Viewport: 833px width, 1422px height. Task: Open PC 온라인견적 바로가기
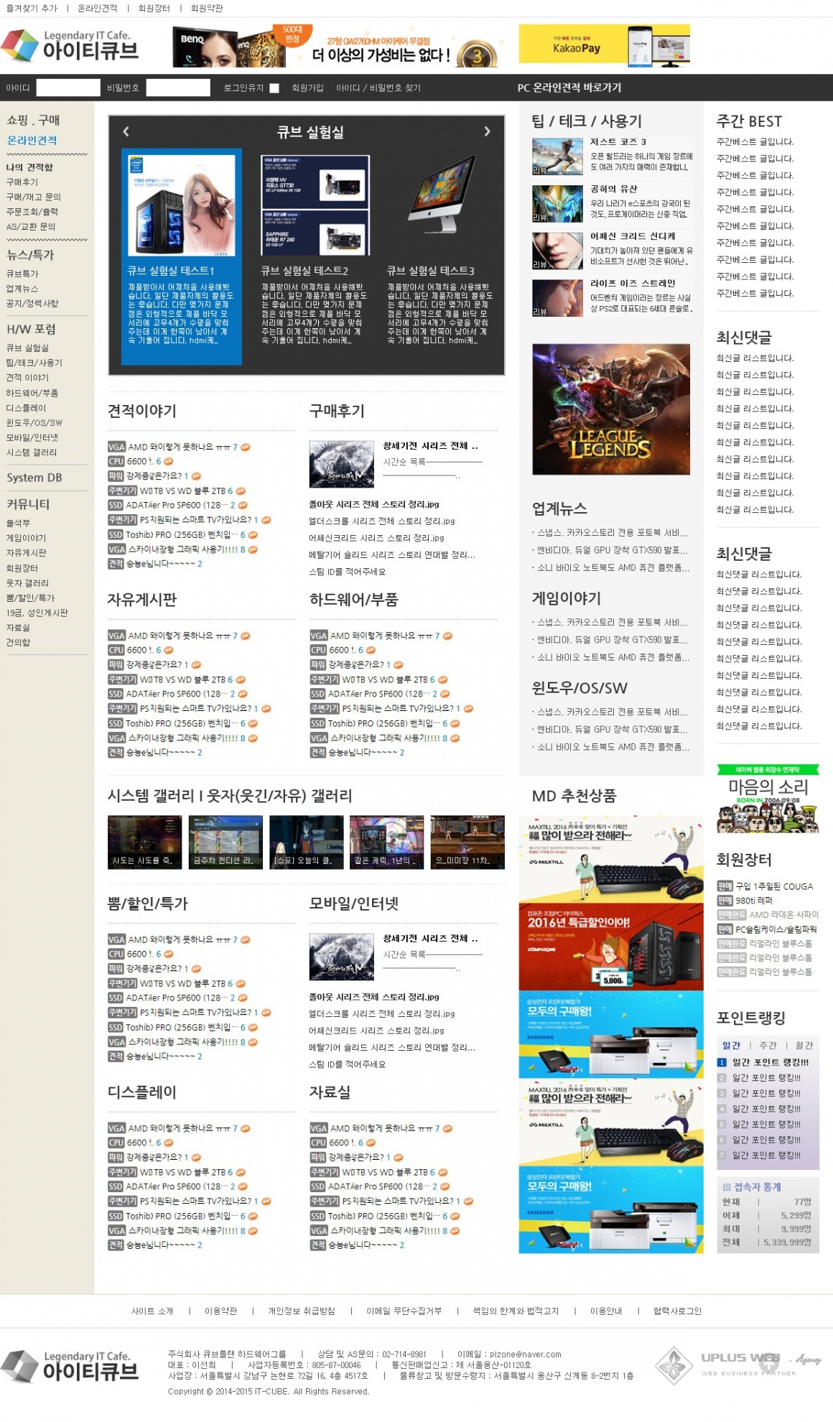(x=569, y=88)
